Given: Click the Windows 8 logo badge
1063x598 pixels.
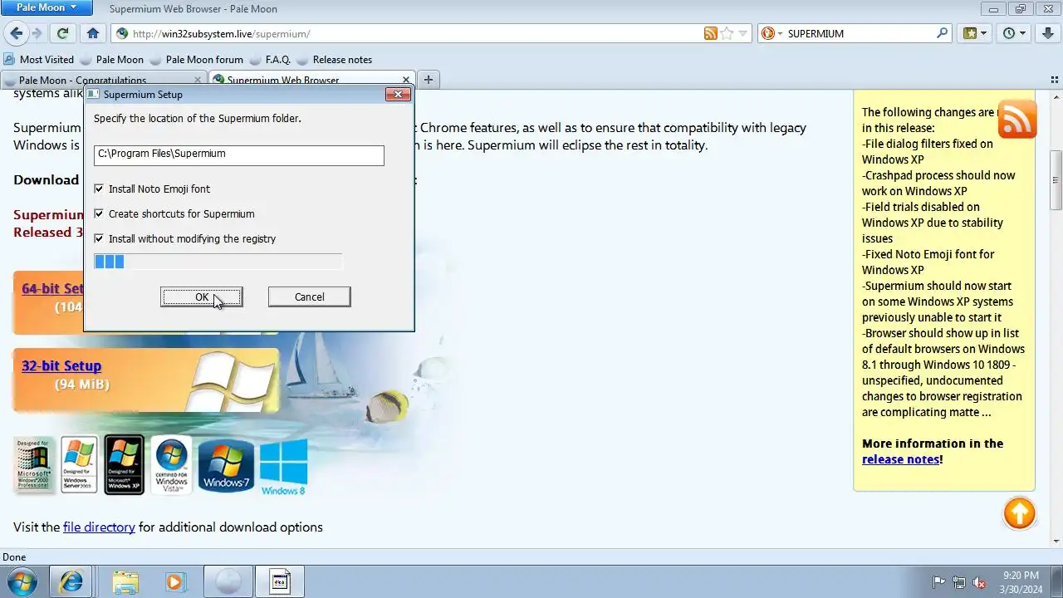Looking at the screenshot, I should tap(283, 467).
